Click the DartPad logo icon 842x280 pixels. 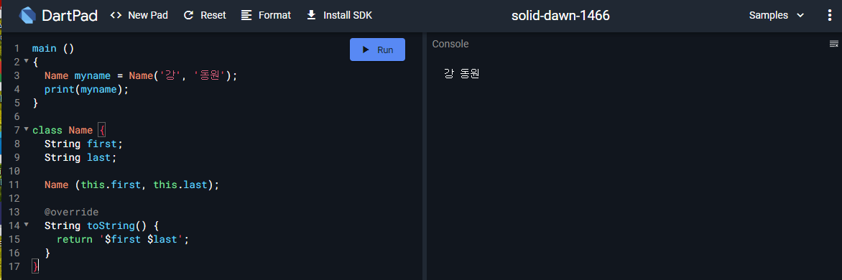27,16
